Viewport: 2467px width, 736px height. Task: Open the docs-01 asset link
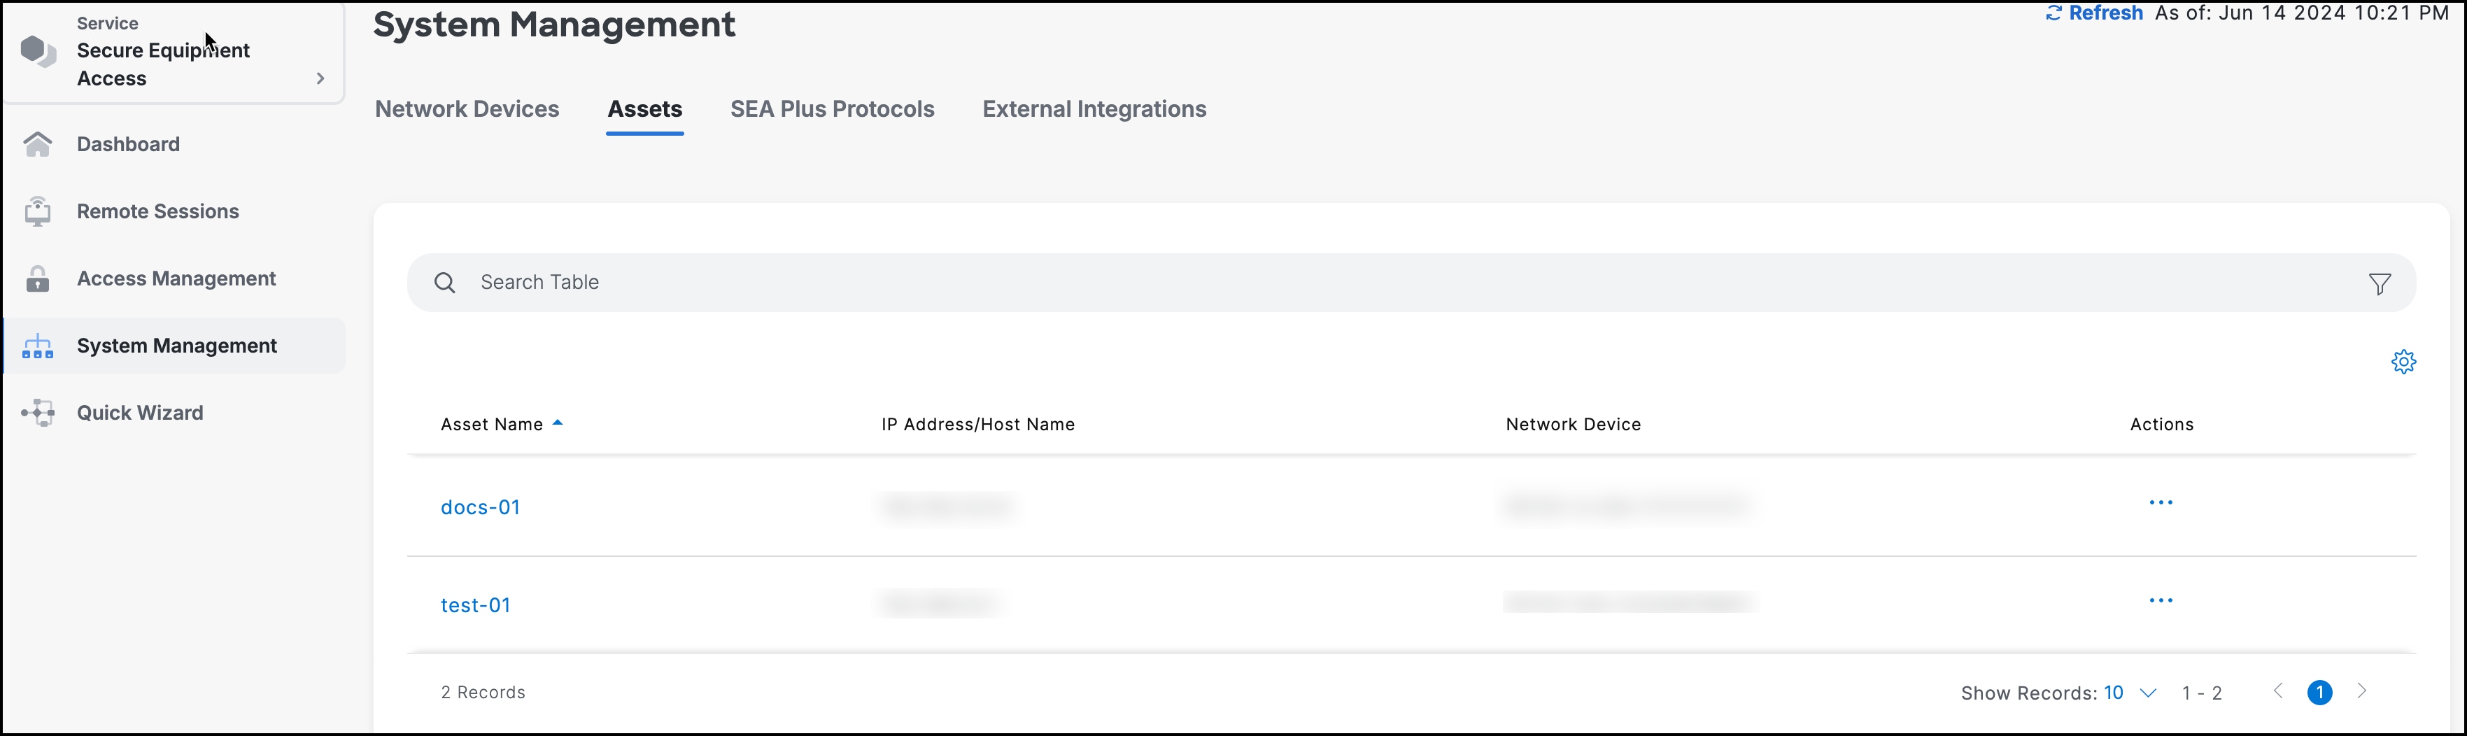click(480, 507)
